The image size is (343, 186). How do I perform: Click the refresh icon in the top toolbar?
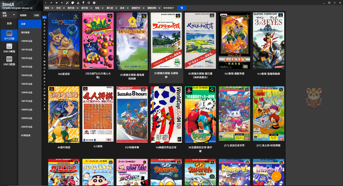click(89, 3)
